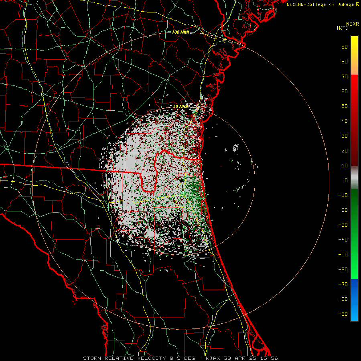Pick the gray zero-velocity segment of color bar
Image resolution: width=361 pixels, height=361 pixels.
354,178
